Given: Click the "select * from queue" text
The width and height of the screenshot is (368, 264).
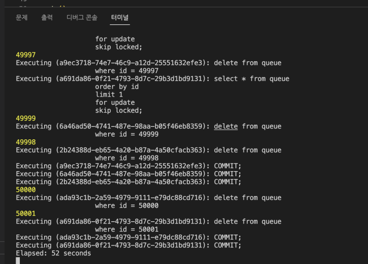Looking at the screenshot, I should pyautogui.click(x=252, y=79).
